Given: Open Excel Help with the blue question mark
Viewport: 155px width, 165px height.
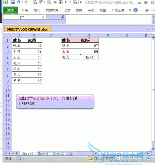Looking at the screenshot, I should 135,10.
